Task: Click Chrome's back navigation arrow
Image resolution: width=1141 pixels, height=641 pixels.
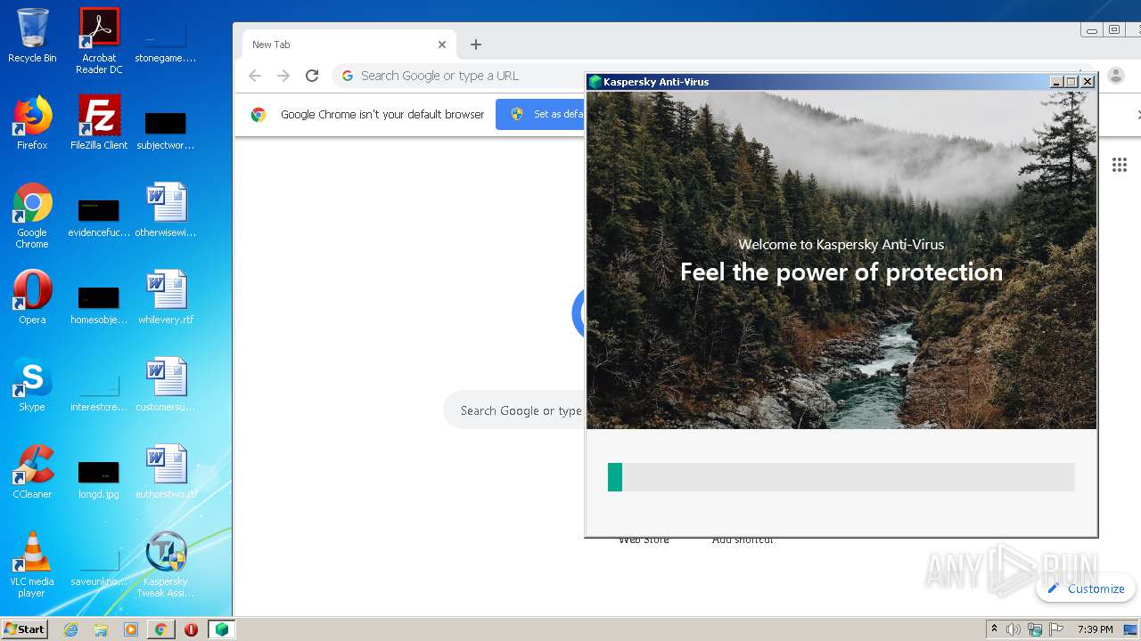Action: pos(255,76)
